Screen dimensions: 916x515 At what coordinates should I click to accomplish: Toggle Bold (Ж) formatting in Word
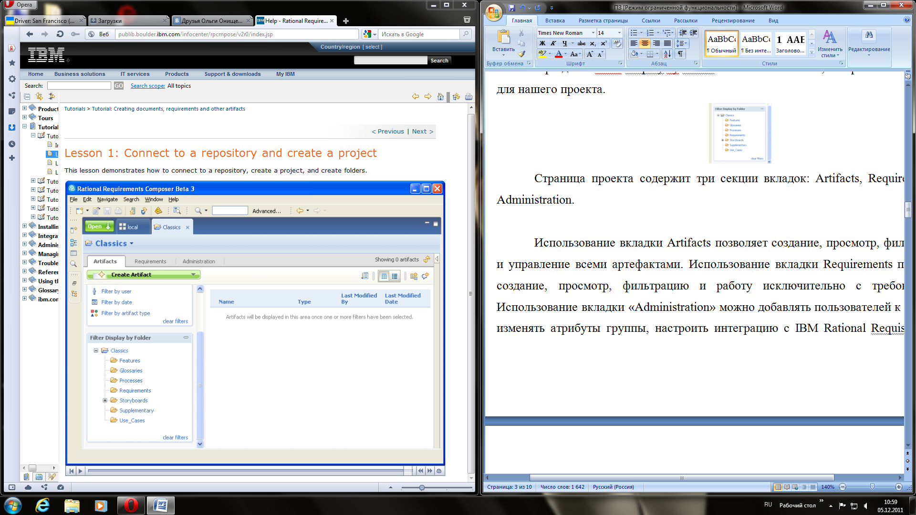click(542, 43)
